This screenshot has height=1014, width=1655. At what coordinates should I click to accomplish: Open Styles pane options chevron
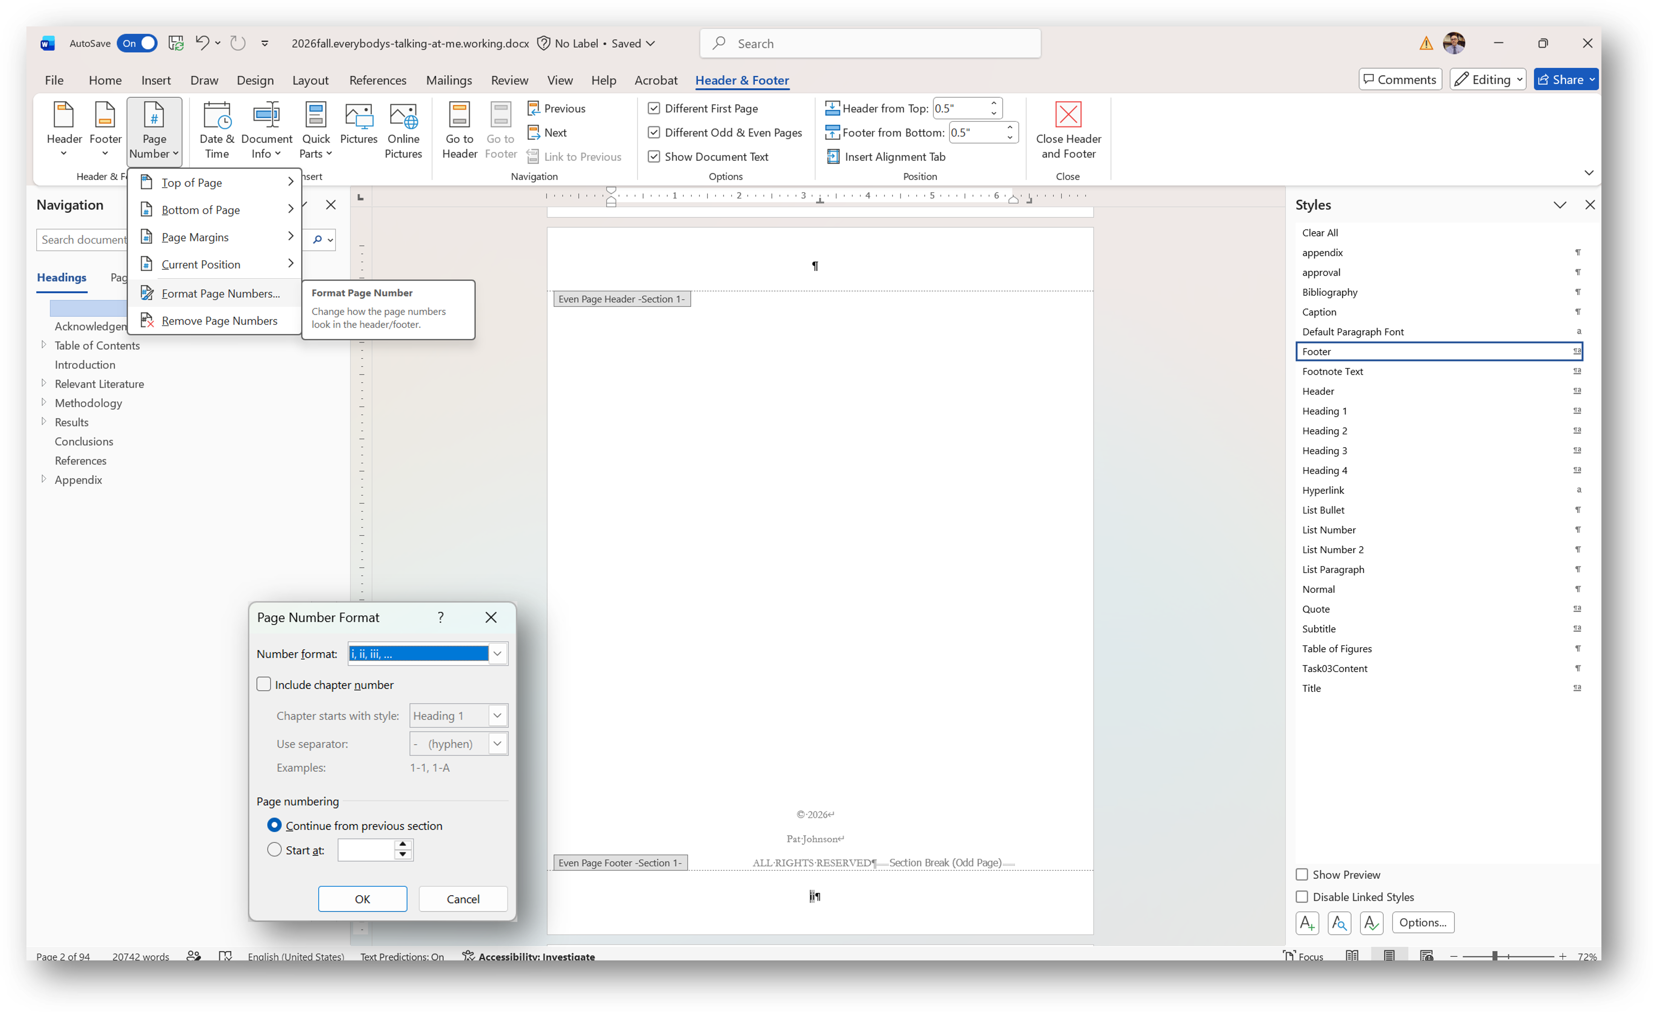click(x=1560, y=205)
